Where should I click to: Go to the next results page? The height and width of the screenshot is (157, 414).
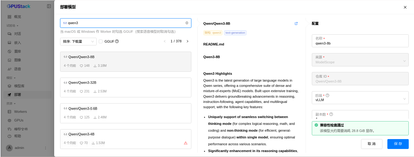[x=187, y=41]
